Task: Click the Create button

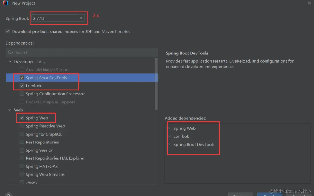Action: [269, 195]
